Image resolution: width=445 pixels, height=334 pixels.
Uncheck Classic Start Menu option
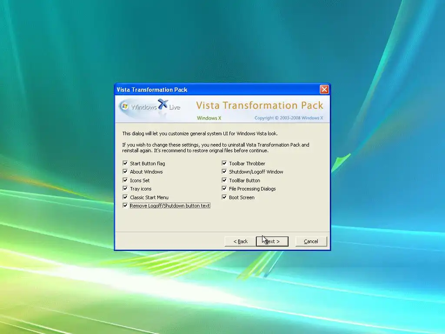coord(125,197)
